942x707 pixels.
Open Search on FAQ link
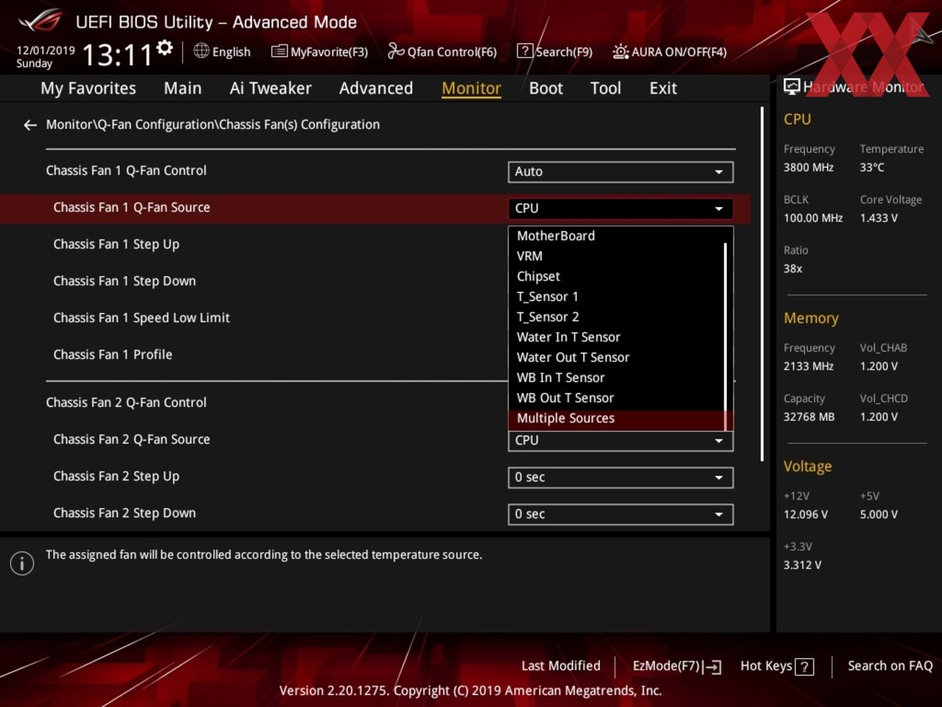click(x=890, y=666)
